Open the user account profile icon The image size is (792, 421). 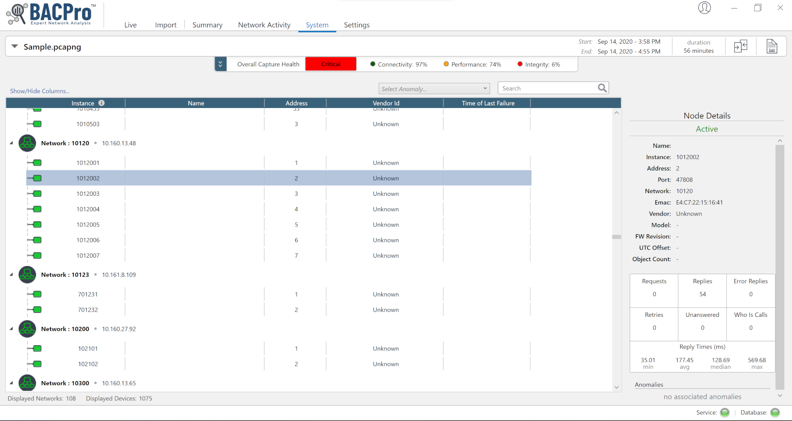[x=704, y=8]
